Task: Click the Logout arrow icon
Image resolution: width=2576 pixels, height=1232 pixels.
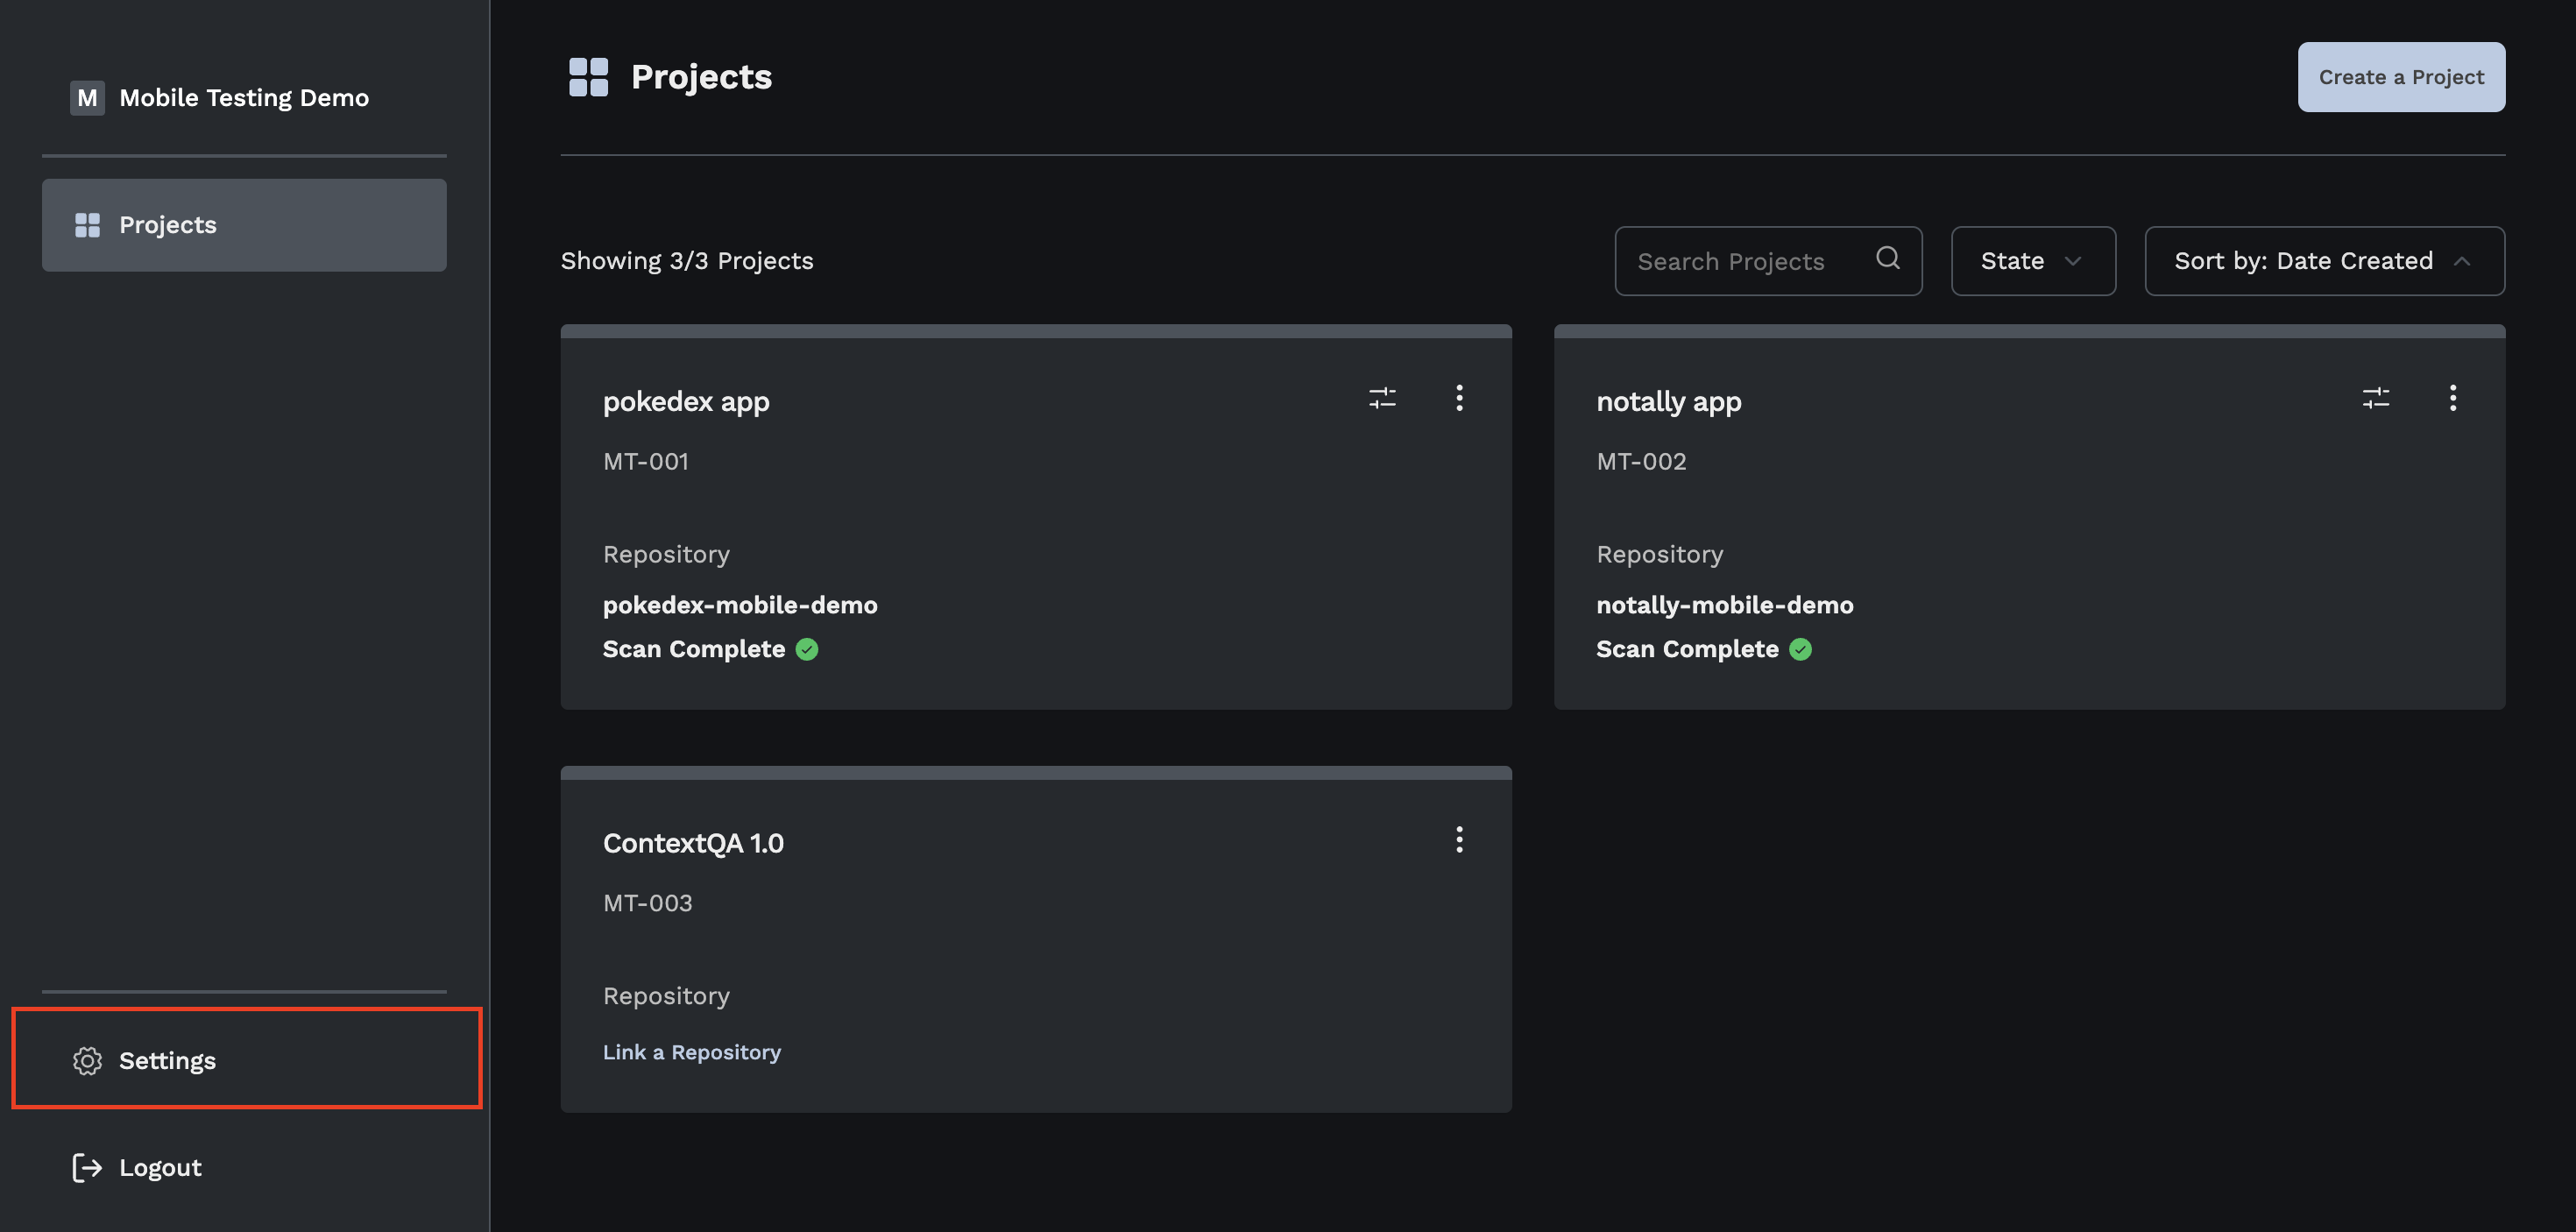Action: (87, 1168)
